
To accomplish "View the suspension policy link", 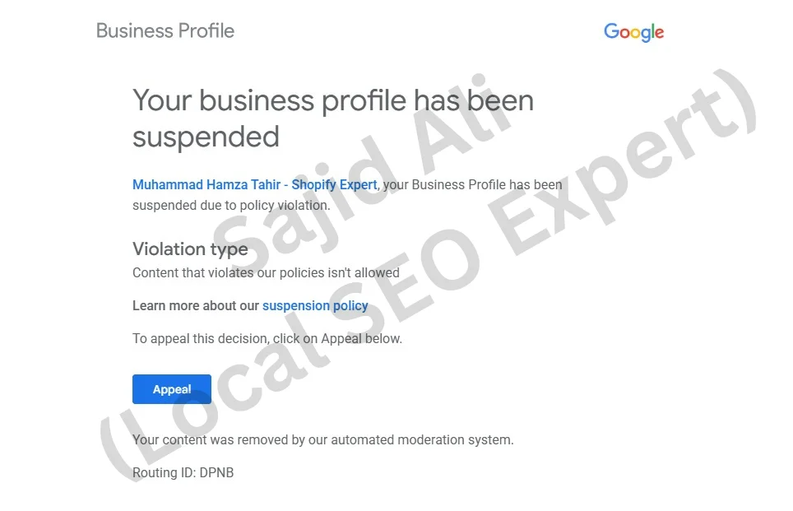I will (x=315, y=305).
